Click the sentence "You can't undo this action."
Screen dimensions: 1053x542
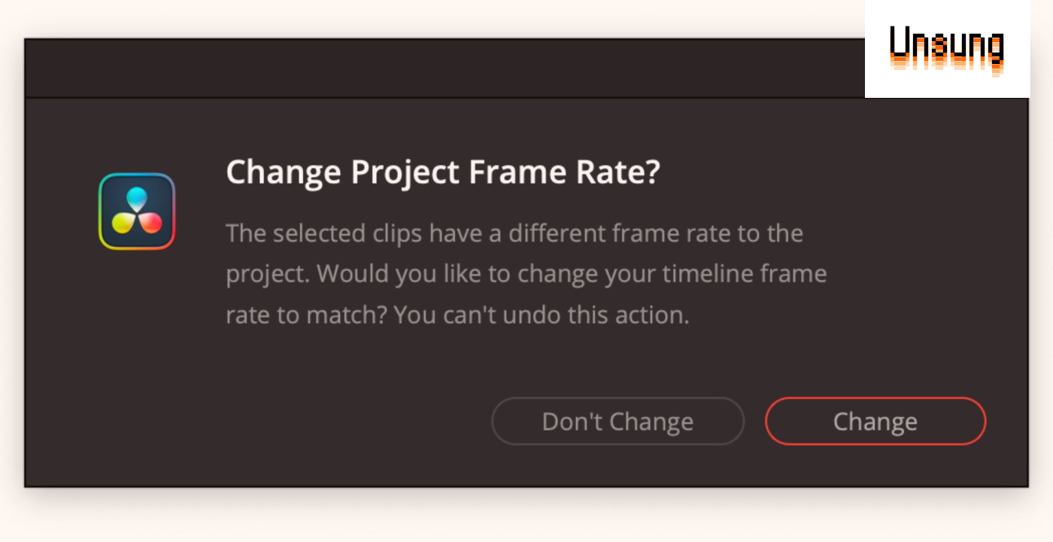(x=542, y=315)
